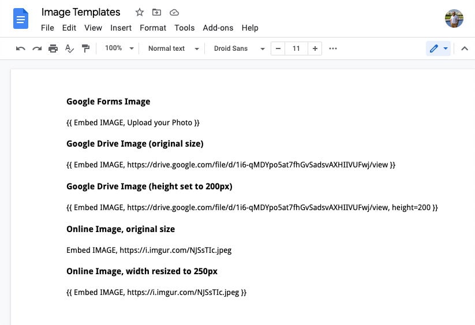Click the imgur line without curly braces
Viewport: 475px width, 325px height.
point(149,250)
